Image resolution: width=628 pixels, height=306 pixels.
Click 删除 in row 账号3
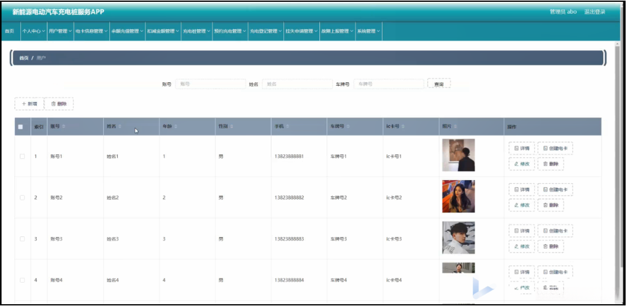click(551, 247)
